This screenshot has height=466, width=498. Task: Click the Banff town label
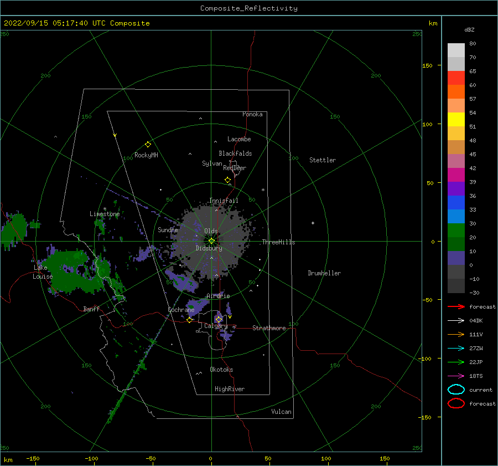click(x=91, y=309)
